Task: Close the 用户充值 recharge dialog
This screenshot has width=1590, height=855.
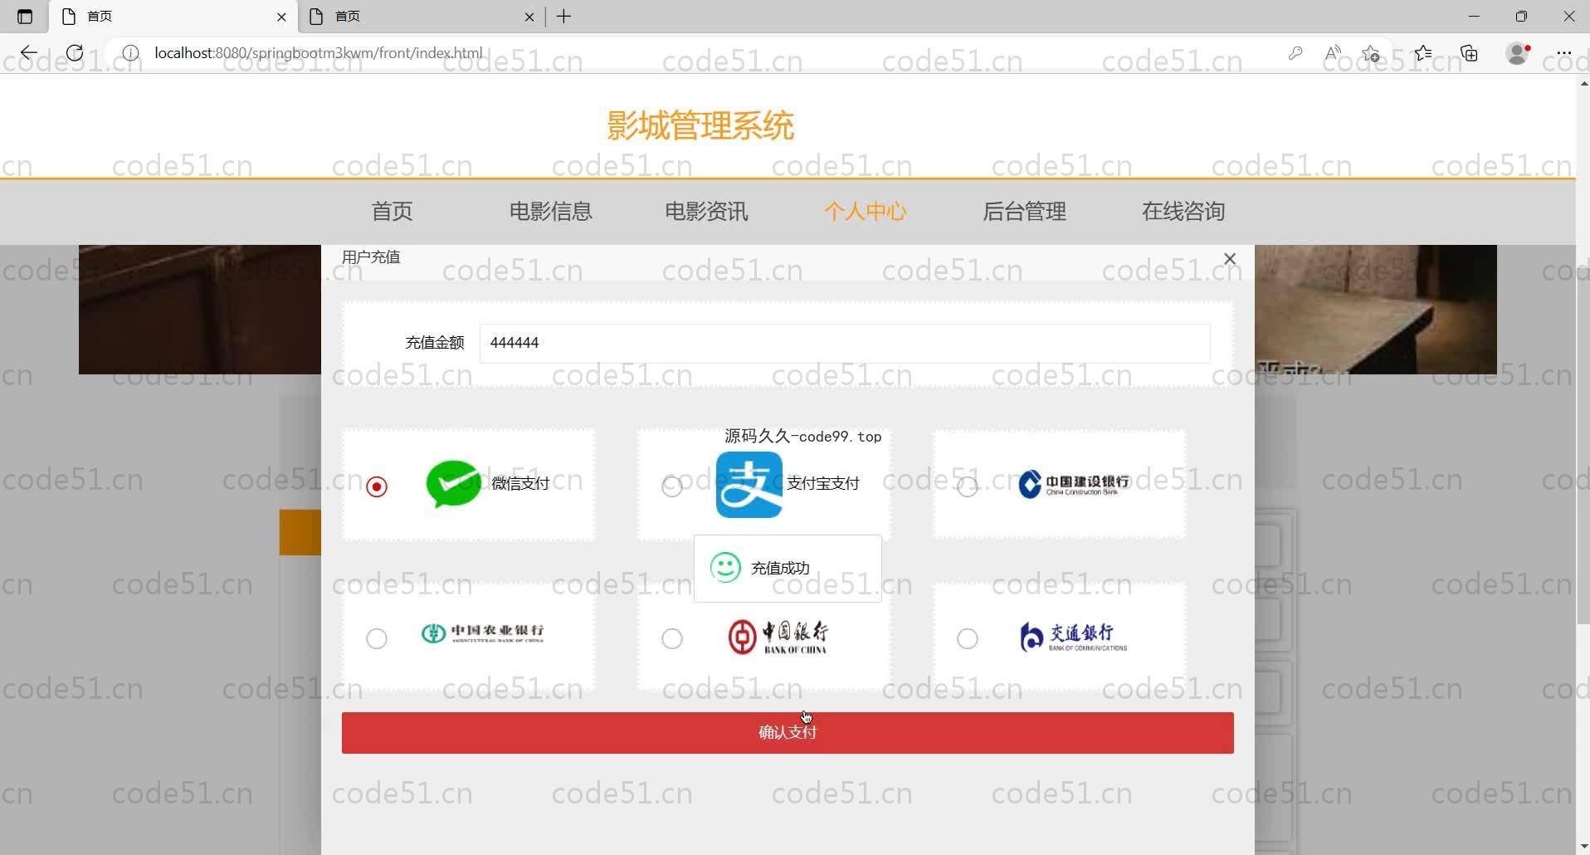Action: 1230,259
